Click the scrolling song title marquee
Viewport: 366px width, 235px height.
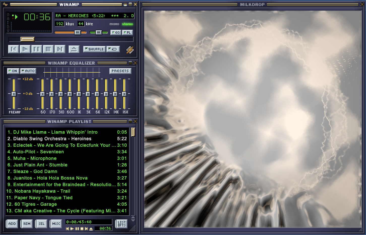click(95, 16)
